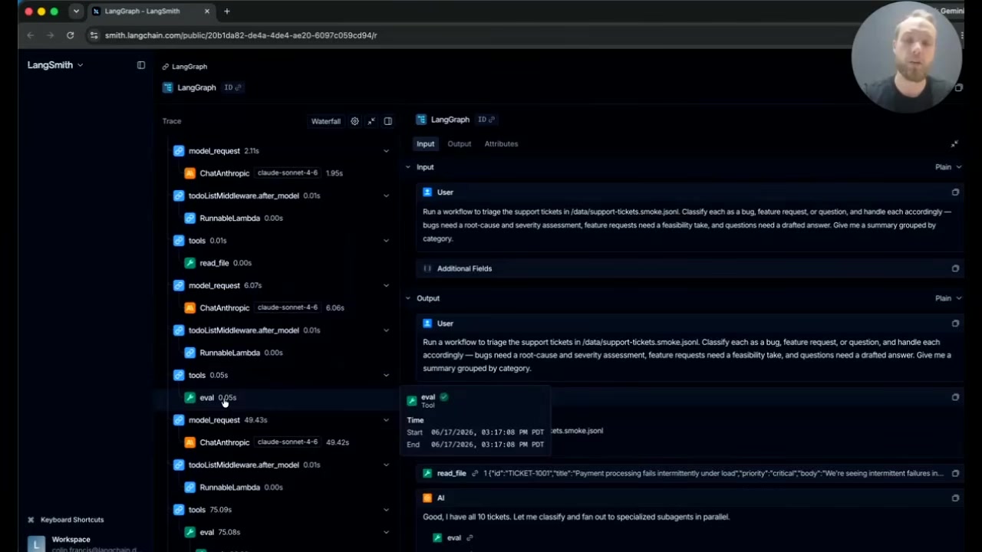Collapse the tools 0.05s row
The image size is (982, 552).
(386, 375)
